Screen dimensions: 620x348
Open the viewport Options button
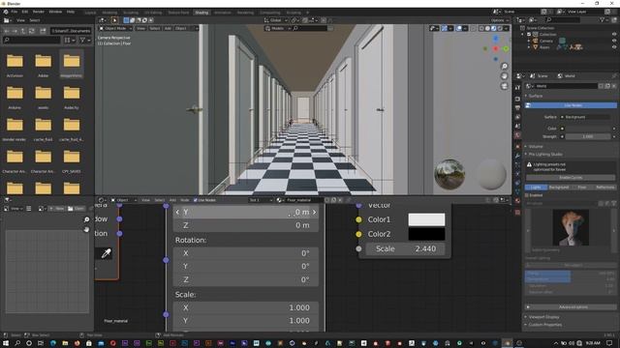(500, 20)
